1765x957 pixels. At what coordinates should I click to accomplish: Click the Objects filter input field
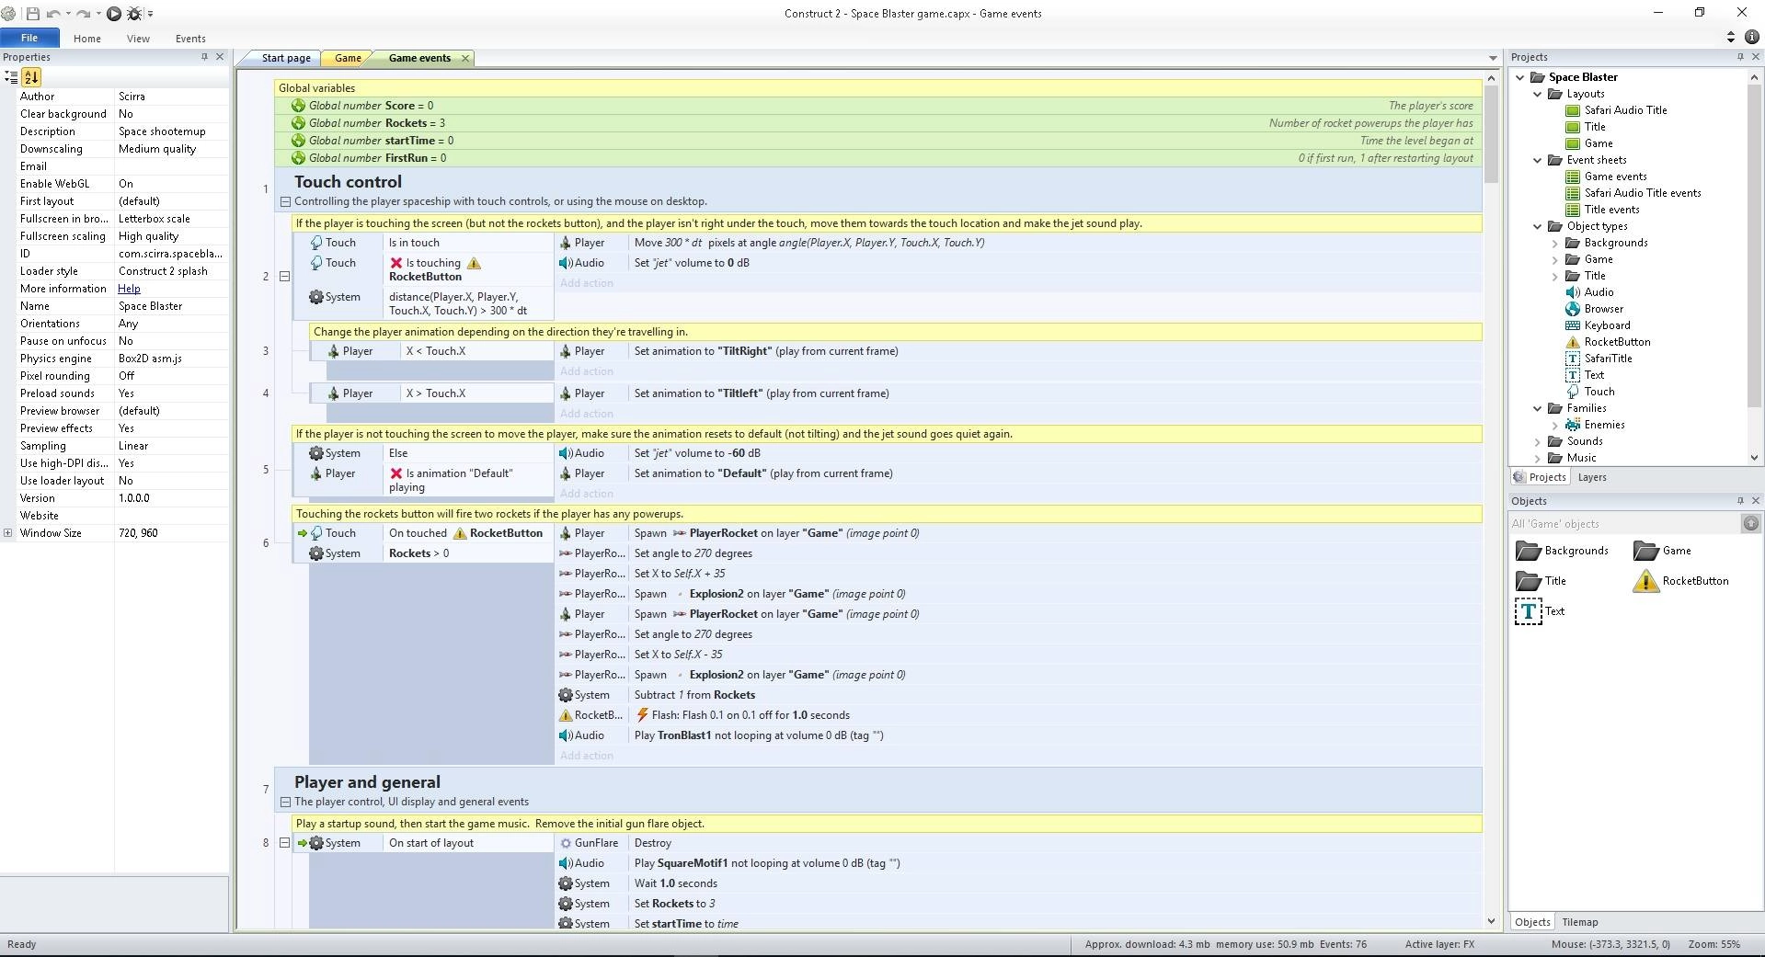(x=1623, y=524)
